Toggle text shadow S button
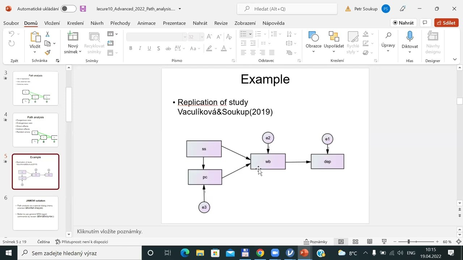463x260 pixels. pos(158,48)
